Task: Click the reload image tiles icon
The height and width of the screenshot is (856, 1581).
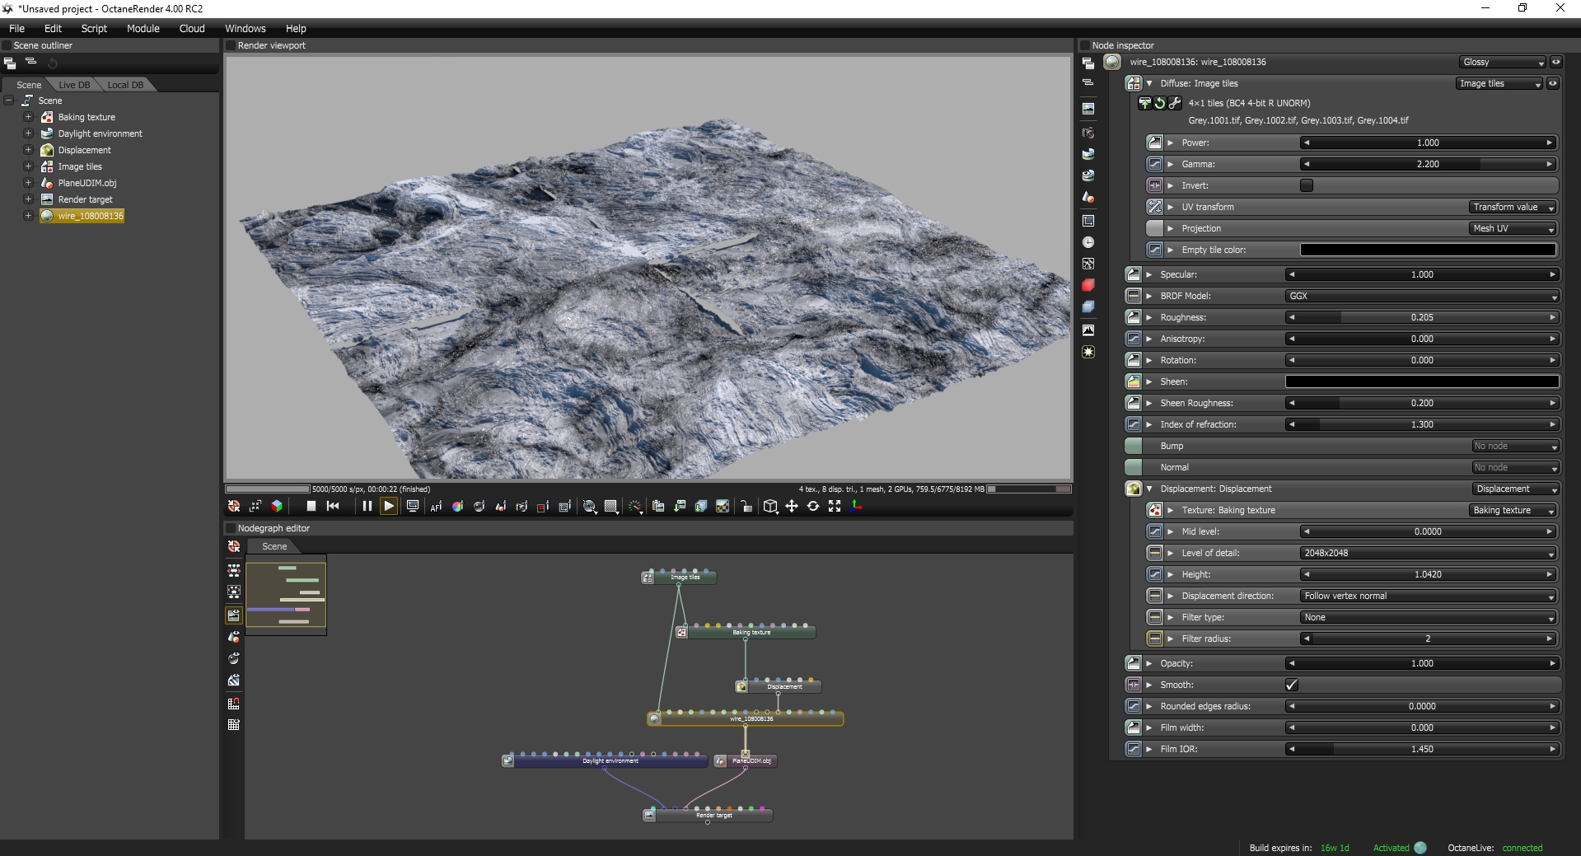Action: (x=1160, y=103)
